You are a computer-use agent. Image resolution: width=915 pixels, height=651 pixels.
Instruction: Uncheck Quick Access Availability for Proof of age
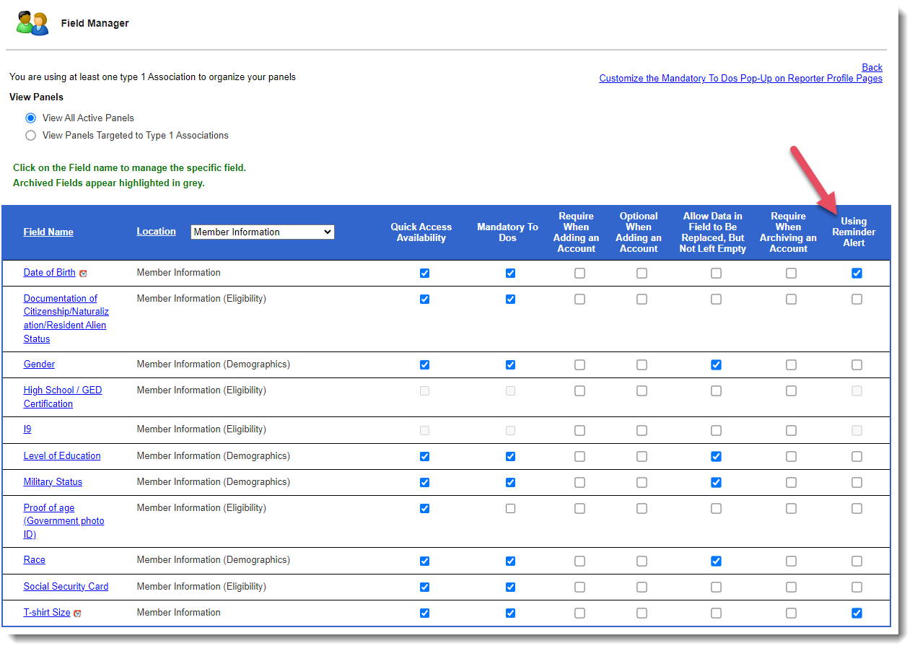point(424,509)
